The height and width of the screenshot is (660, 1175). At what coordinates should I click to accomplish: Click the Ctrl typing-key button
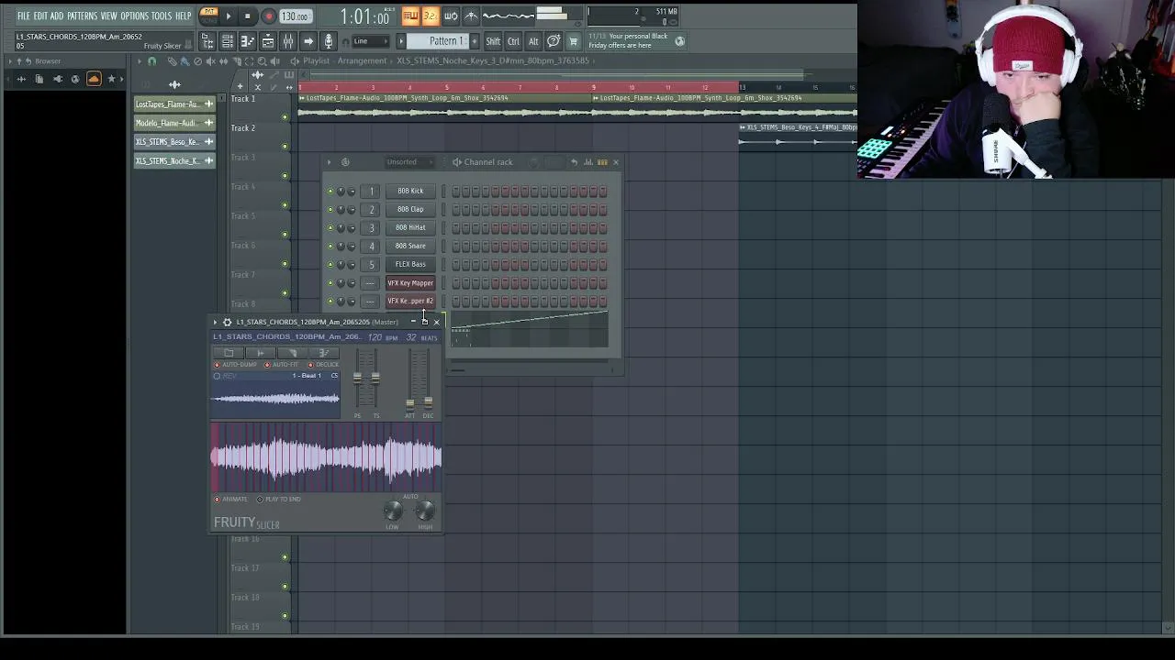[514, 41]
